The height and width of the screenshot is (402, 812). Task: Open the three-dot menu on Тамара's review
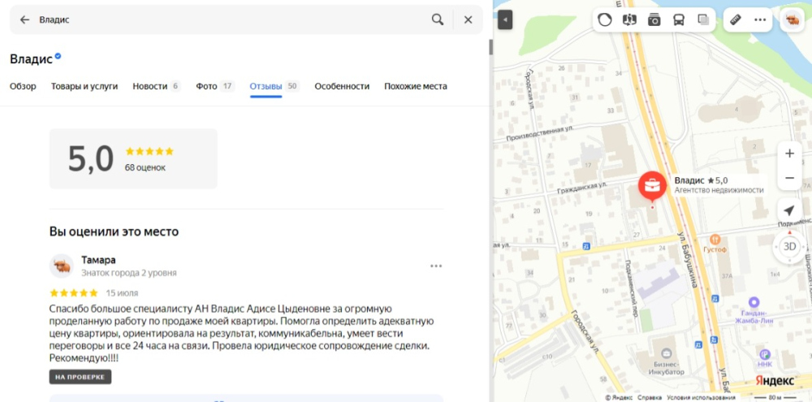436,266
